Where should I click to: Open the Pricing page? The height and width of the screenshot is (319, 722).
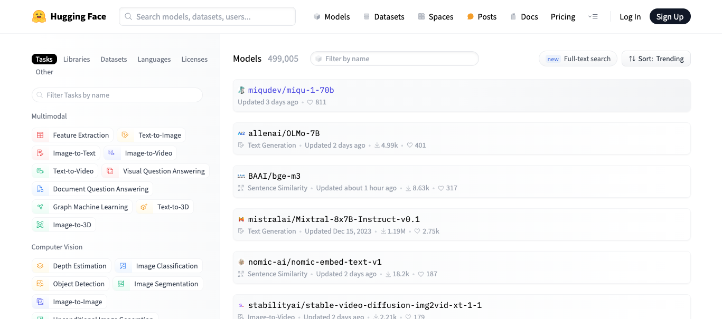[563, 16]
